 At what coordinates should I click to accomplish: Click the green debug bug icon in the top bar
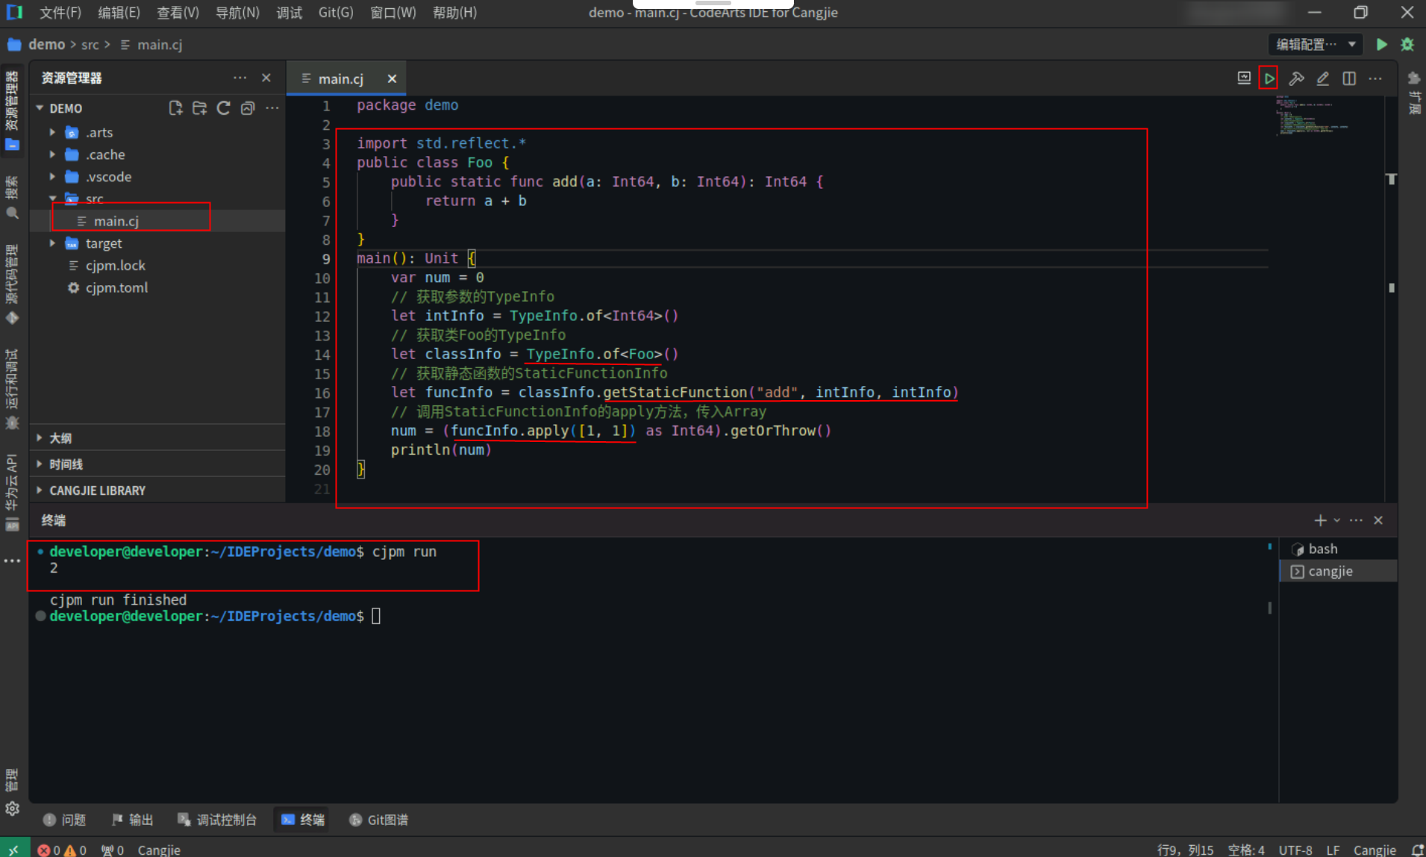[x=1407, y=45]
